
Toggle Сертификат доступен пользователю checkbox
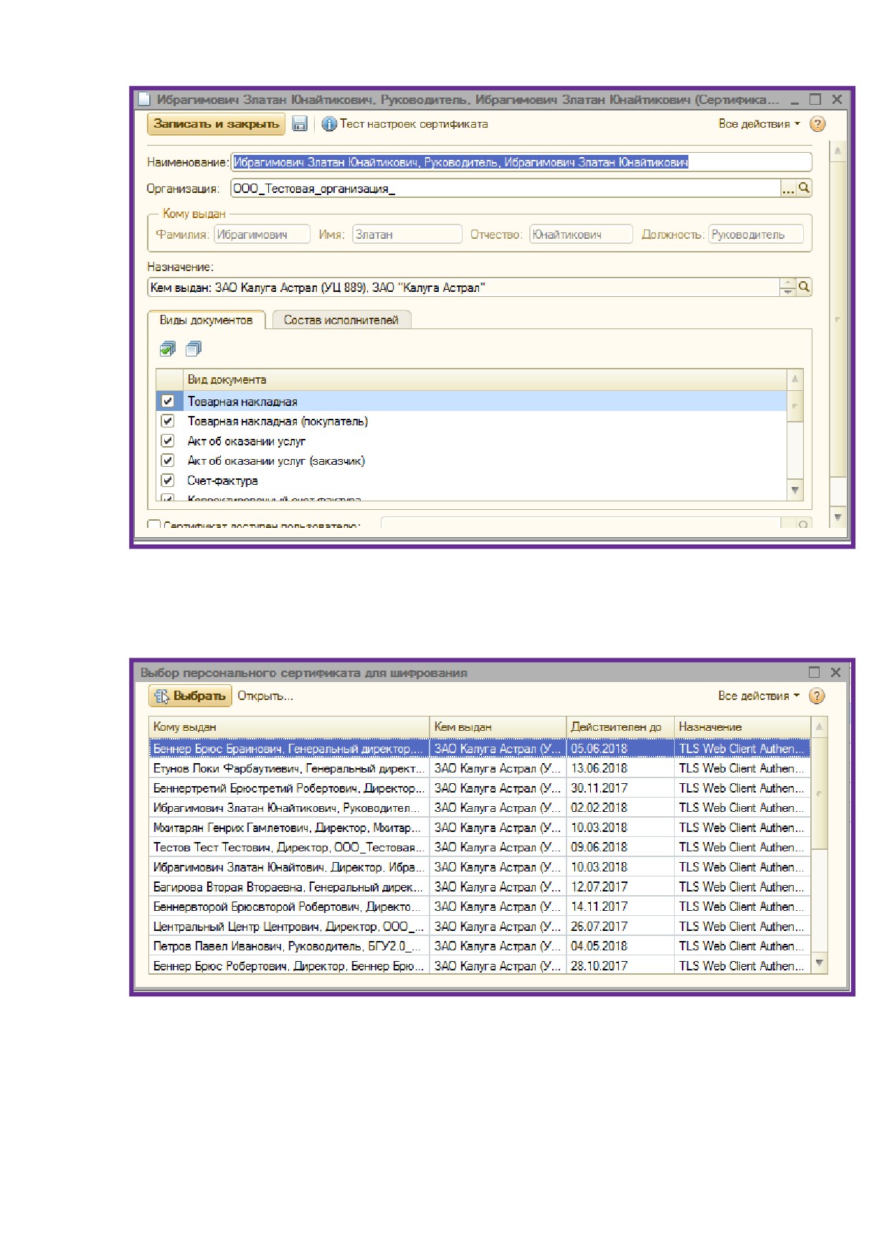[153, 525]
